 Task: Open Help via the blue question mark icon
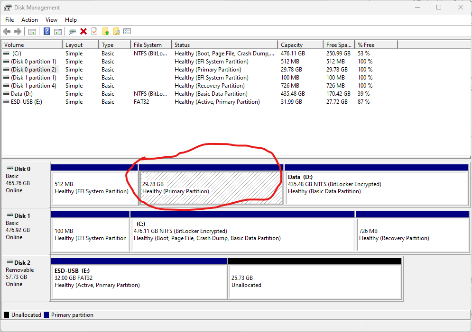click(47, 32)
